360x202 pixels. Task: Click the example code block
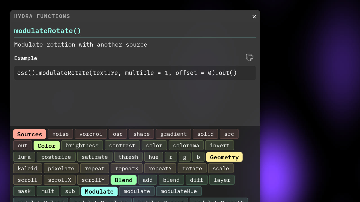coord(135,73)
